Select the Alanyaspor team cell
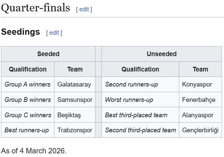The width and height of the screenshot is (224, 157). (198, 115)
